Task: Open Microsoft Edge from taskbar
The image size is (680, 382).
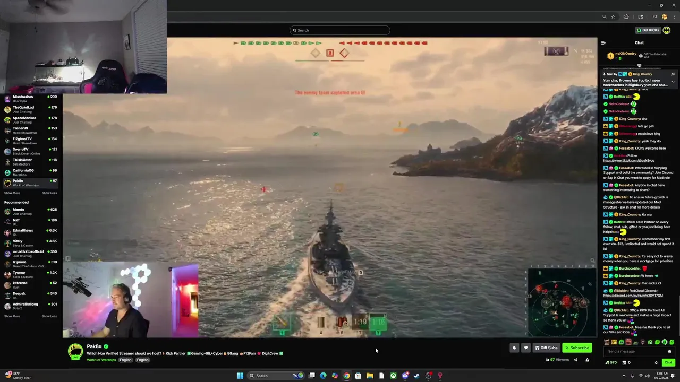Action: tap(323, 376)
